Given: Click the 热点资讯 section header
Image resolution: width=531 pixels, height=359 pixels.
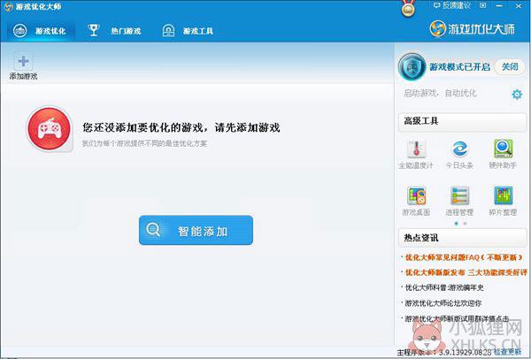Looking at the screenshot, I should pyautogui.click(x=462, y=238).
